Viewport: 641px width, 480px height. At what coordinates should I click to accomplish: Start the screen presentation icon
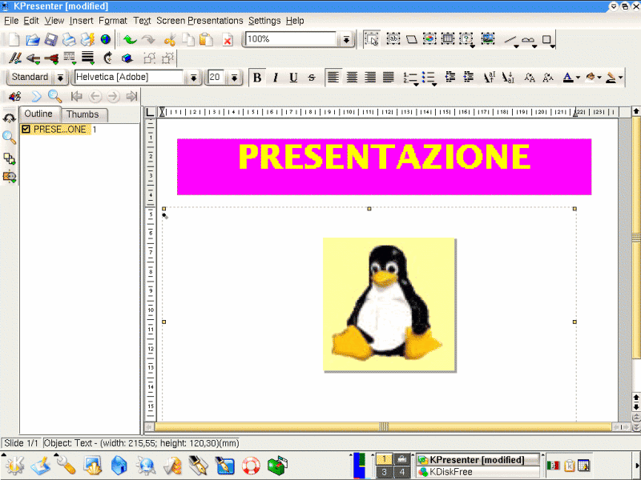pyautogui.click(x=15, y=97)
